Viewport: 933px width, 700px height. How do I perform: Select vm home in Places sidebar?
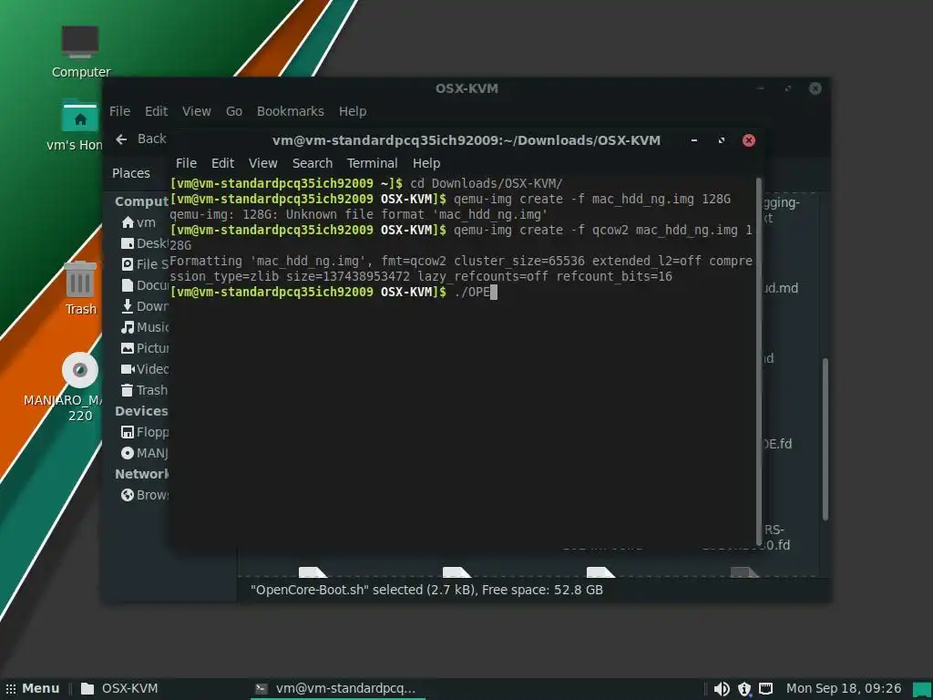coord(138,222)
